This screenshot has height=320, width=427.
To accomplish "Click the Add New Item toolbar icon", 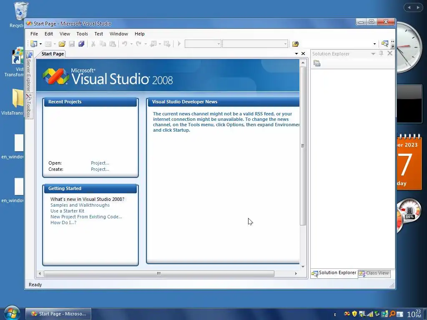I will pyautogui.click(x=48, y=44).
